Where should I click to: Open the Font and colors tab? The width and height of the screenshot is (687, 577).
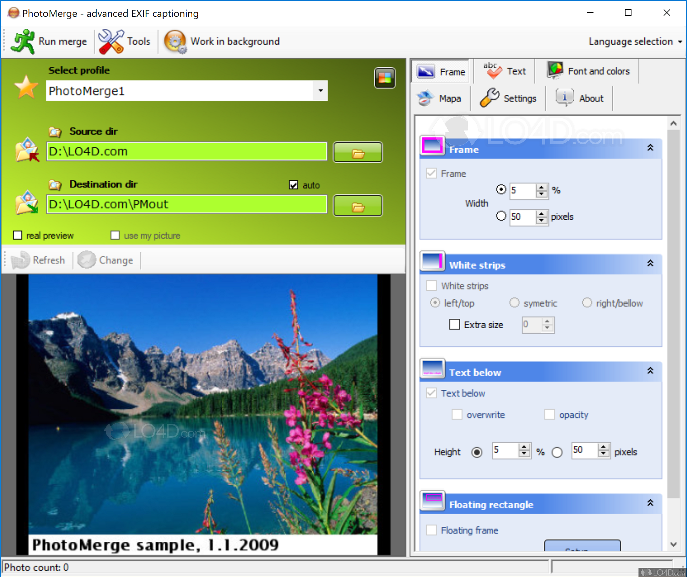click(x=588, y=71)
